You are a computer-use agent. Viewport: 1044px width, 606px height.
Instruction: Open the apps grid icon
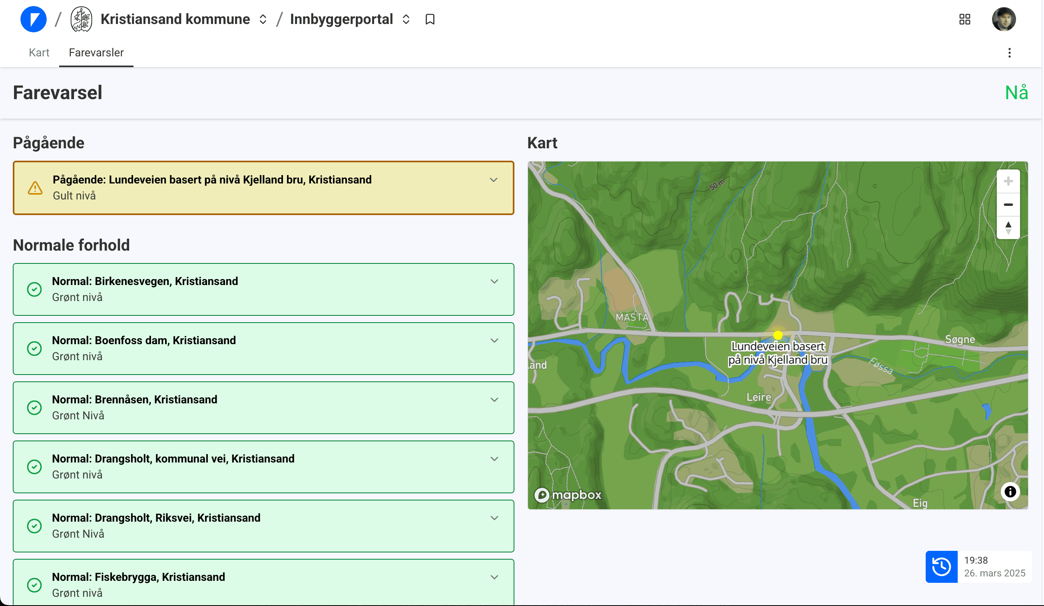coord(964,20)
